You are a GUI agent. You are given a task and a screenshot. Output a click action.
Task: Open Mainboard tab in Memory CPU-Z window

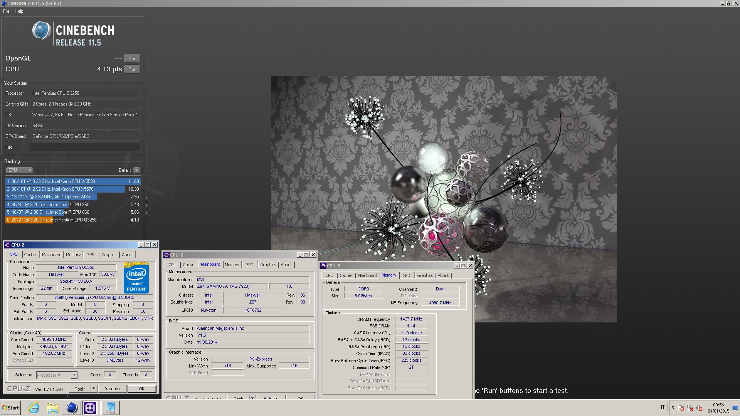(367, 275)
